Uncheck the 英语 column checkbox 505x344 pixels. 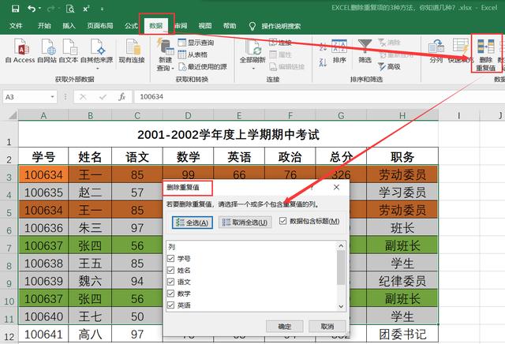[171, 305]
